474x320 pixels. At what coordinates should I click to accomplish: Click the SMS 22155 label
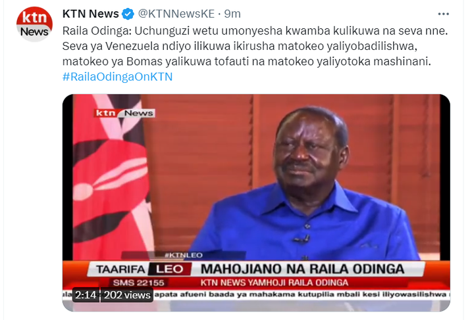click(x=138, y=283)
